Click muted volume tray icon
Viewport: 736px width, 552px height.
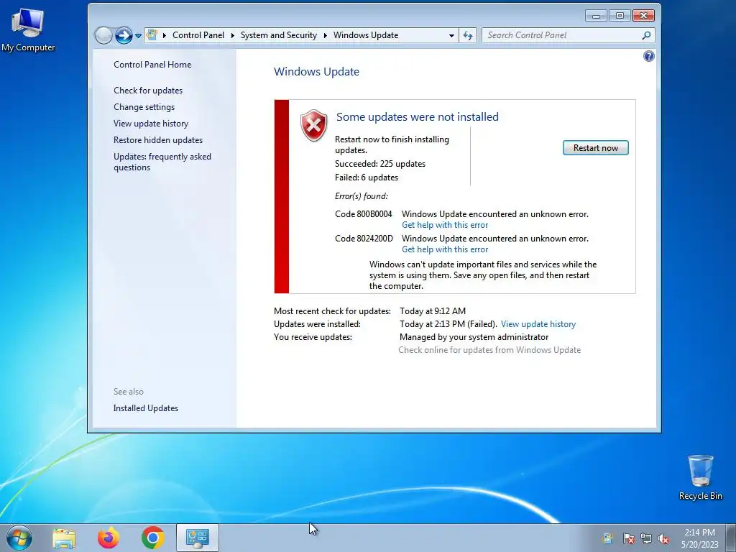663,538
